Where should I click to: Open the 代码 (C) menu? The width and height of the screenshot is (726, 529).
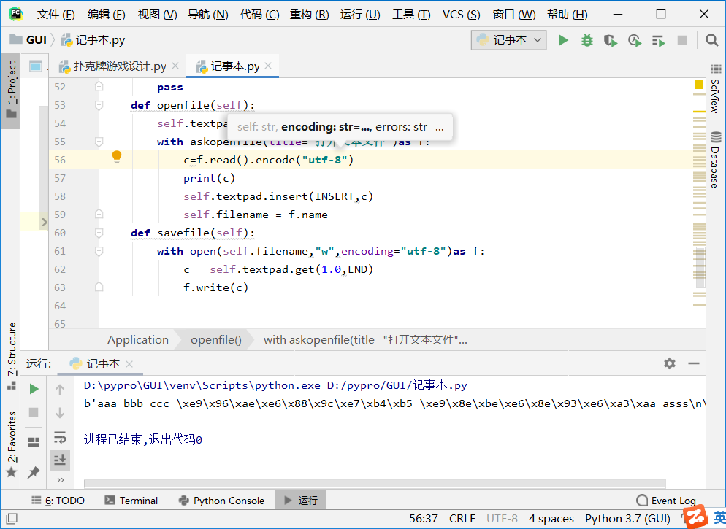(x=259, y=15)
